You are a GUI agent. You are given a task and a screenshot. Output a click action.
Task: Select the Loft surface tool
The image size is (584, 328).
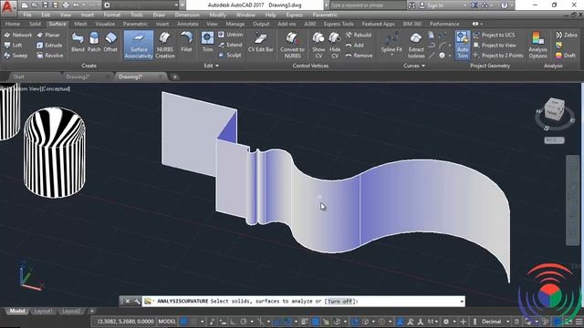[x=14, y=45]
